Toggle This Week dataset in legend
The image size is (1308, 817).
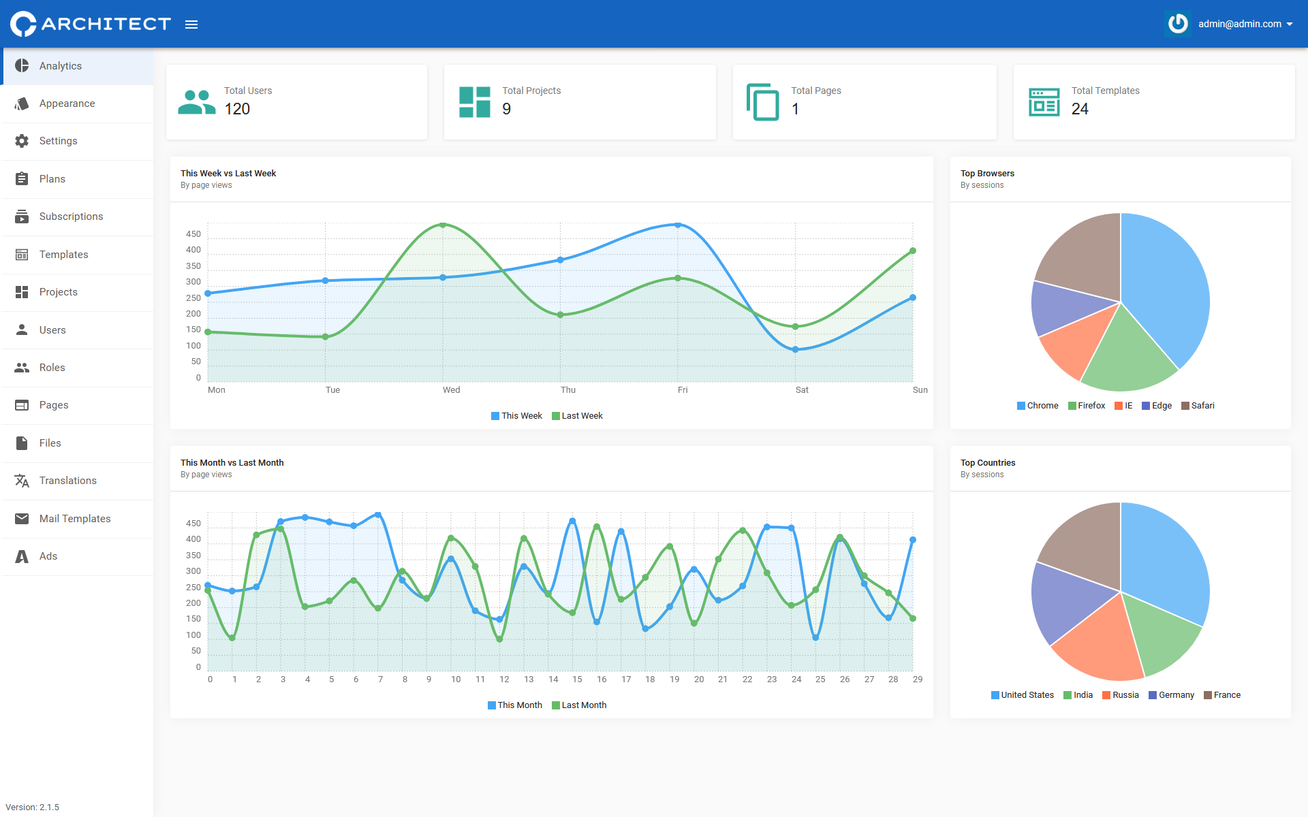(516, 416)
